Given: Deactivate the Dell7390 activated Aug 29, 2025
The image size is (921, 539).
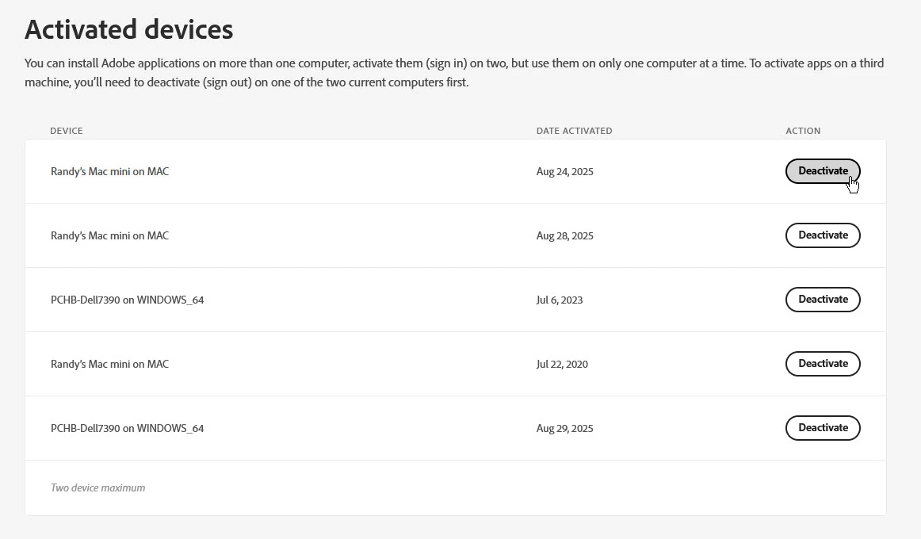Looking at the screenshot, I should pyautogui.click(x=822, y=428).
